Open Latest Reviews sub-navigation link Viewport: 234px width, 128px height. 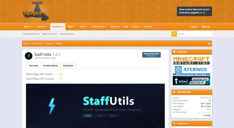[x=67, y=34]
